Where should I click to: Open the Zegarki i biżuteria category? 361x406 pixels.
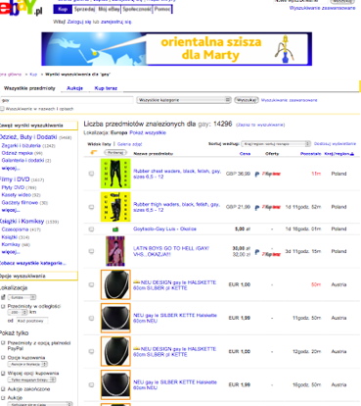21,145
